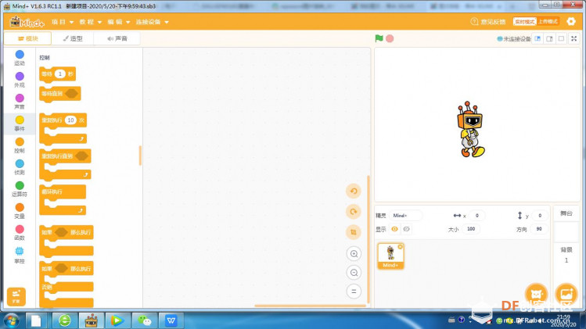Screen dimensions: 586x329
Task: Click the workspace vertical scrollbar
Action: (x=368, y=239)
